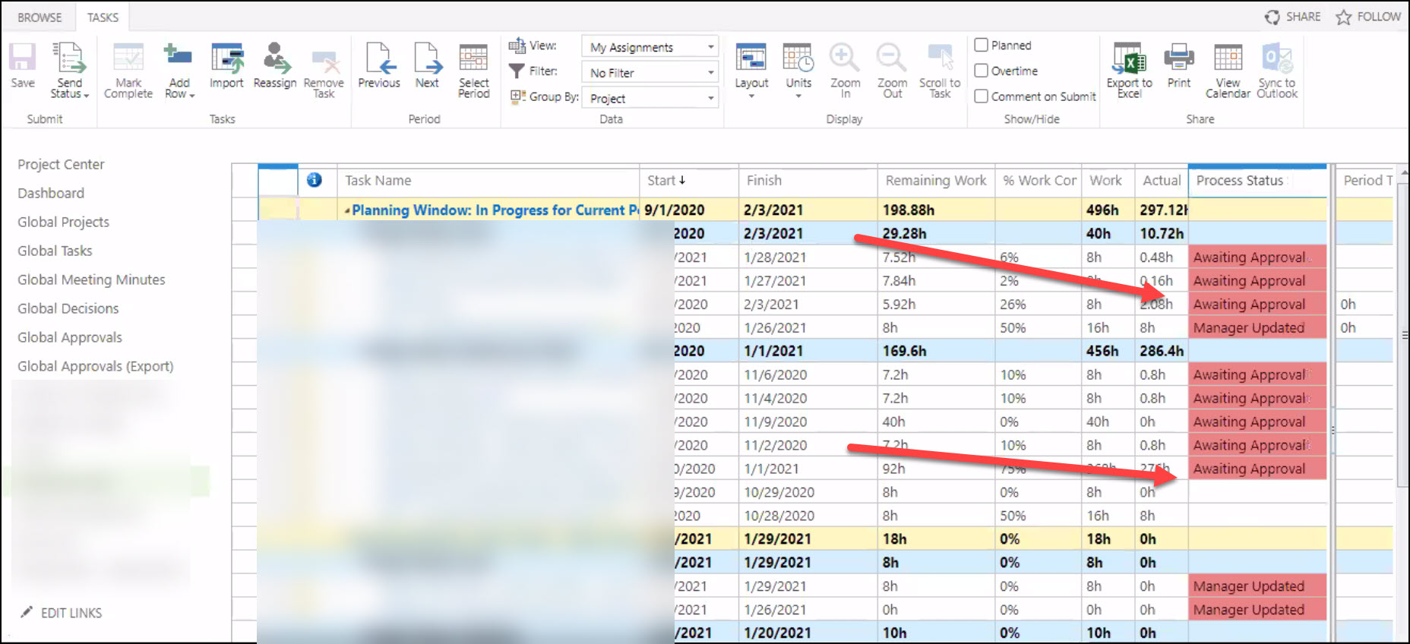Open Global Meeting Minutes link

tap(91, 279)
